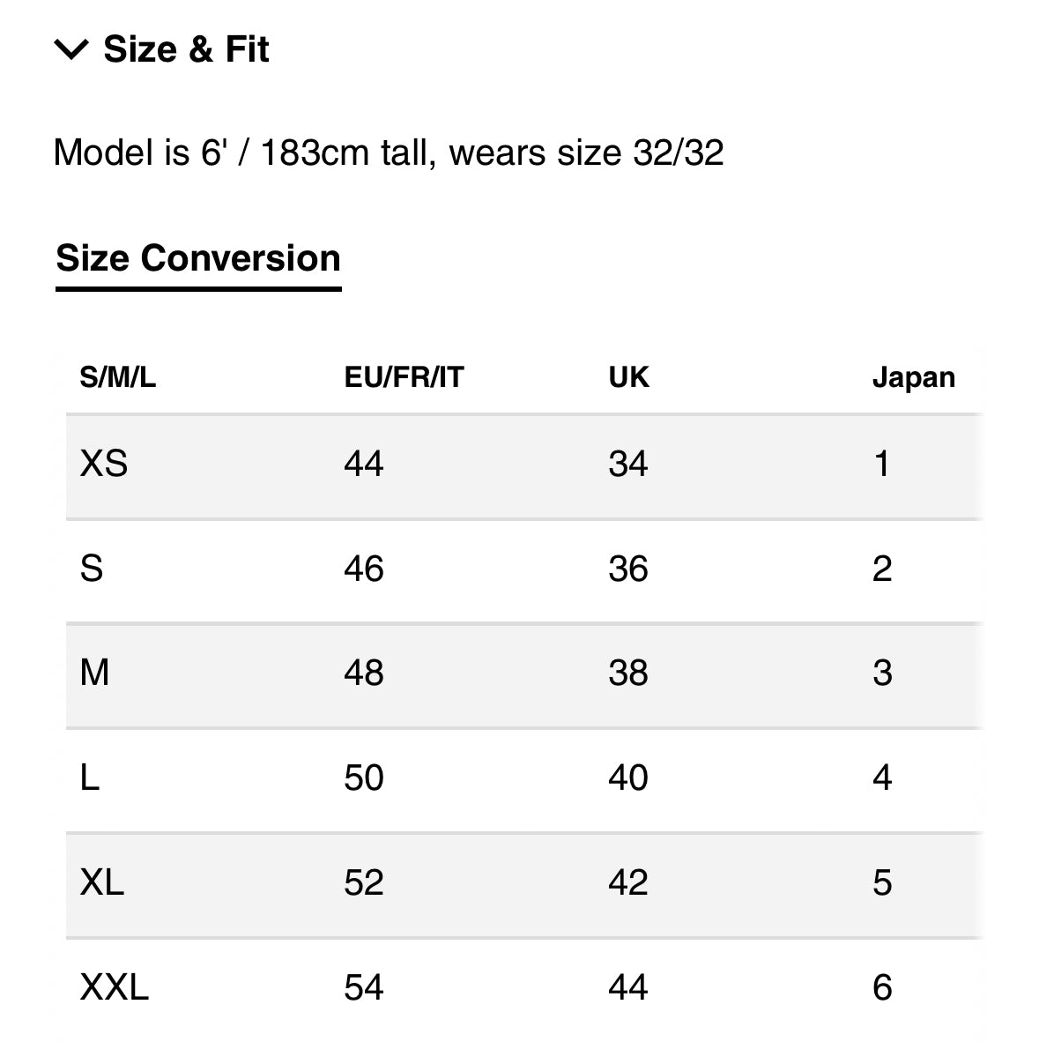Click UK size 36 in S row
The height and width of the screenshot is (1064, 1039).
[628, 569]
